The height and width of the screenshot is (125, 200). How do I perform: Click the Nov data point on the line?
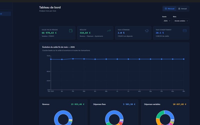(172, 59)
